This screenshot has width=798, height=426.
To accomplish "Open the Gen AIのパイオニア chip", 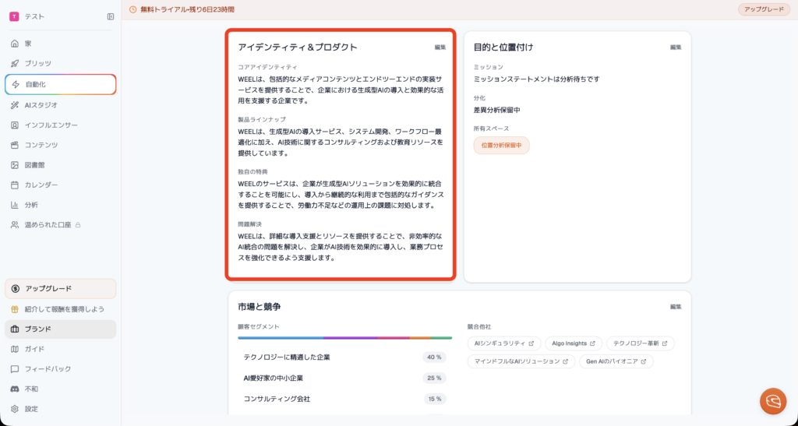I will (616, 361).
